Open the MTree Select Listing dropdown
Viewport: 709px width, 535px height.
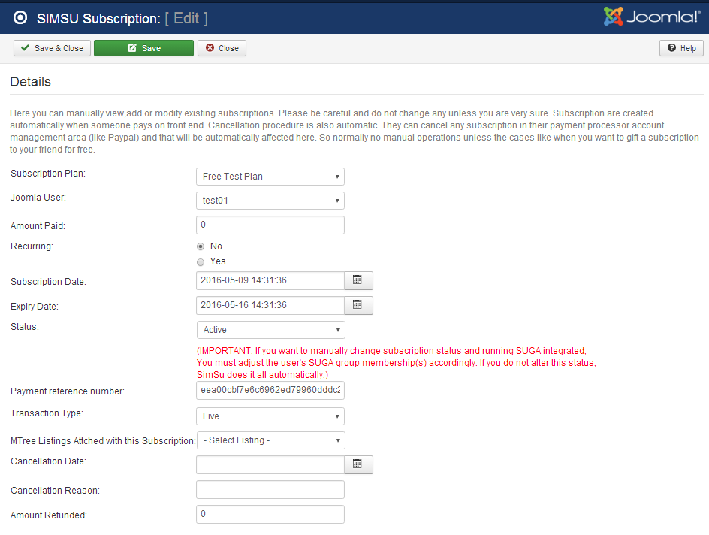[x=270, y=440]
